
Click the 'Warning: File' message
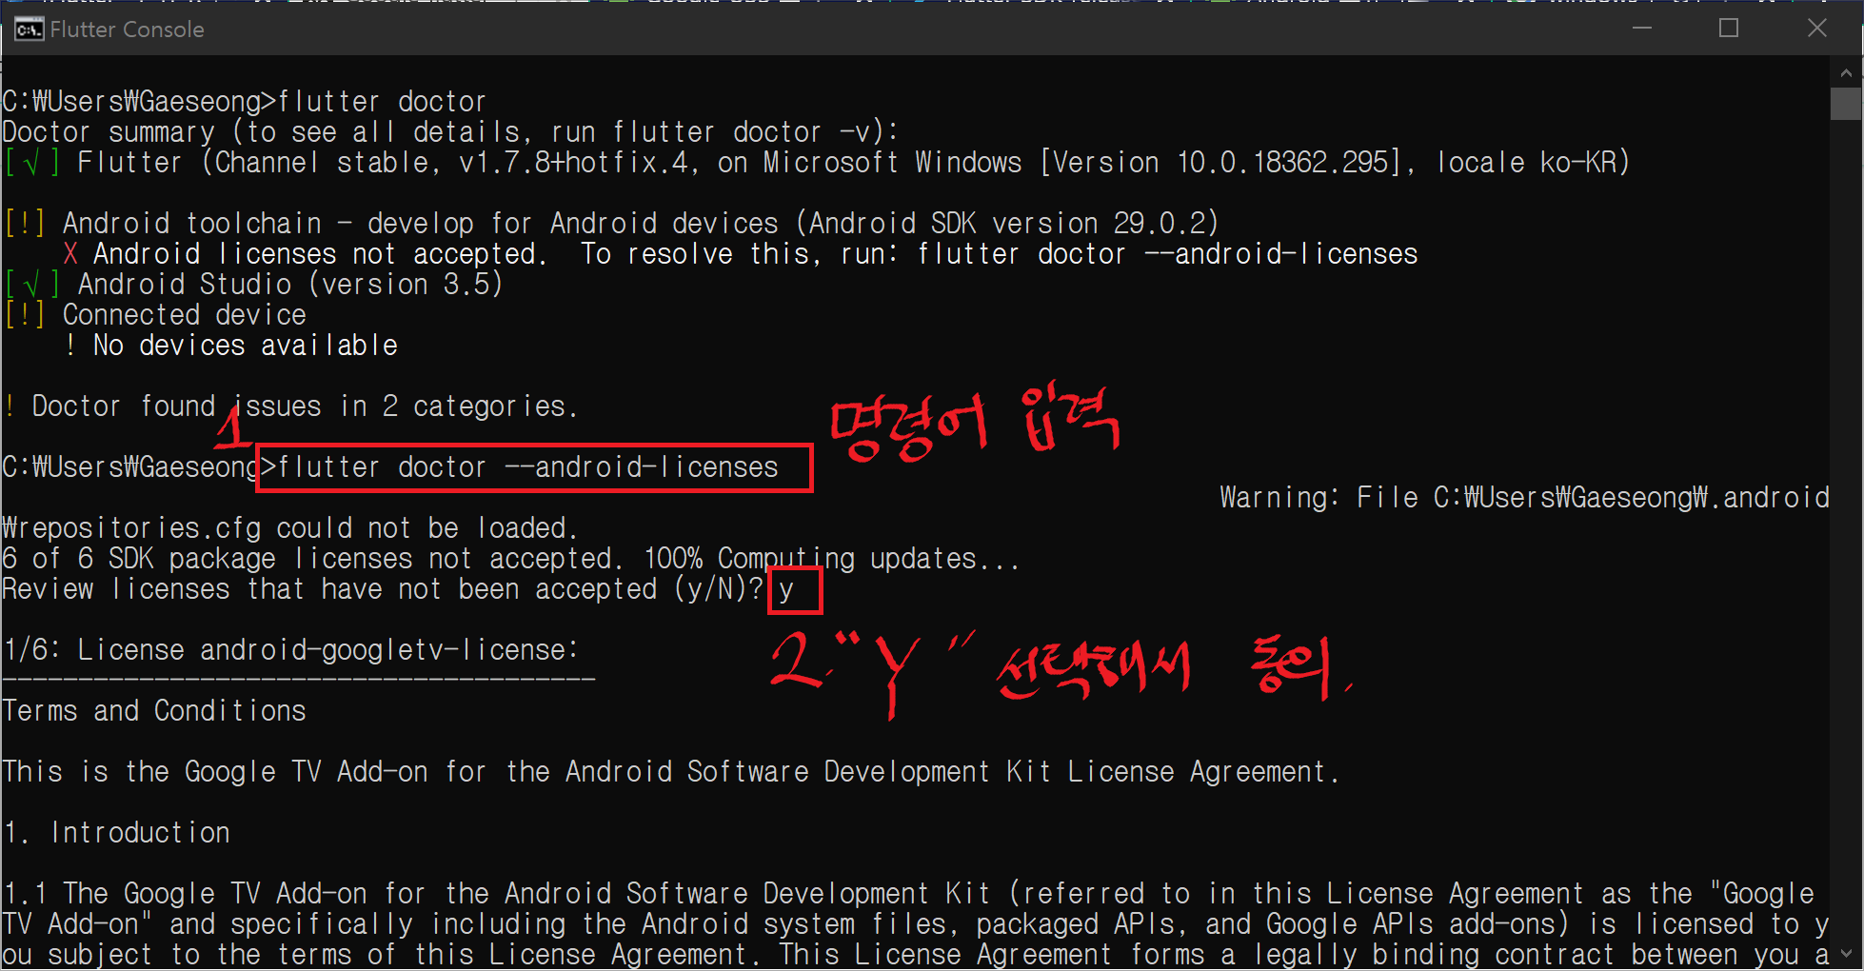click(x=1524, y=498)
